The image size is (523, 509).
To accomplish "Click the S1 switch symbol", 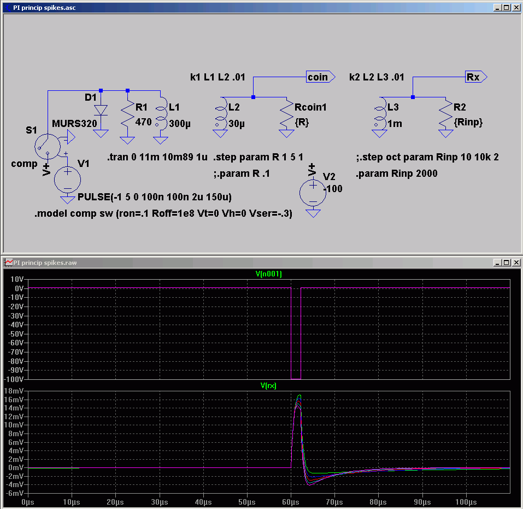I will click(x=45, y=145).
